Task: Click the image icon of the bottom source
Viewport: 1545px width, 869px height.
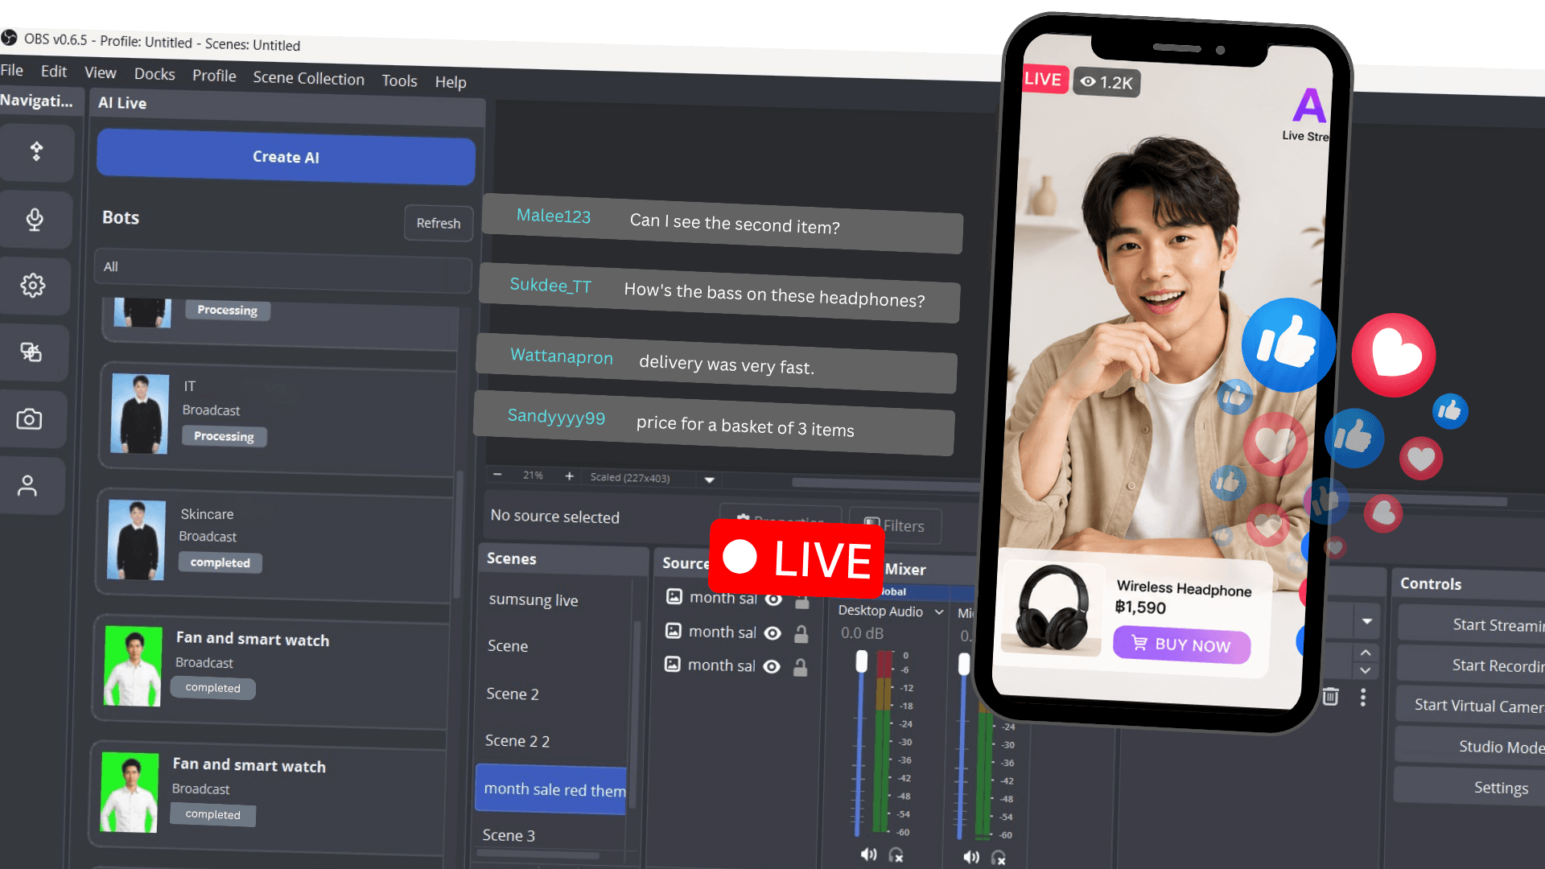Action: click(673, 664)
